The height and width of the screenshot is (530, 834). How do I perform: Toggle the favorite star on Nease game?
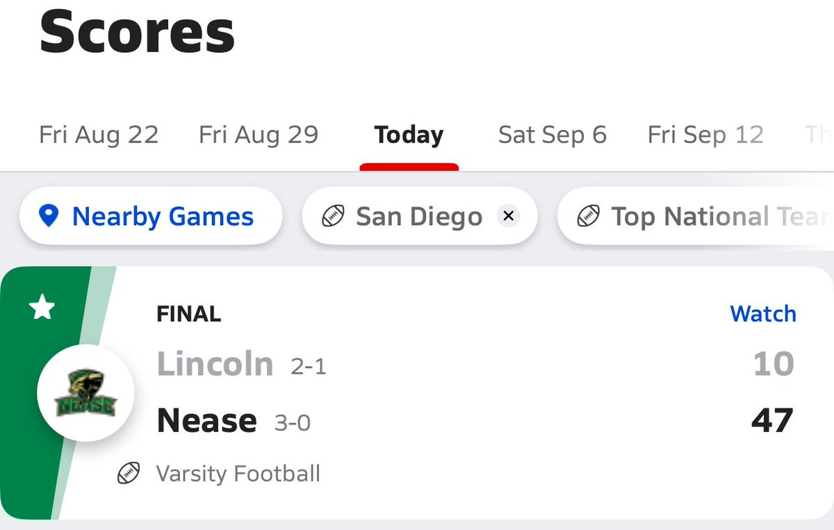pos(42,307)
